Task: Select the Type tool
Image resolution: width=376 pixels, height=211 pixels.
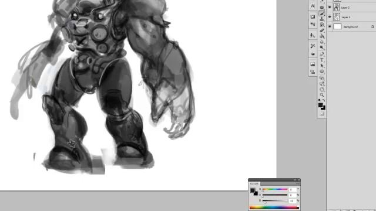Action: pos(322,60)
